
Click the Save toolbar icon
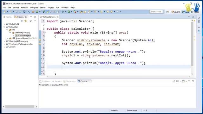click(x=16, y=12)
